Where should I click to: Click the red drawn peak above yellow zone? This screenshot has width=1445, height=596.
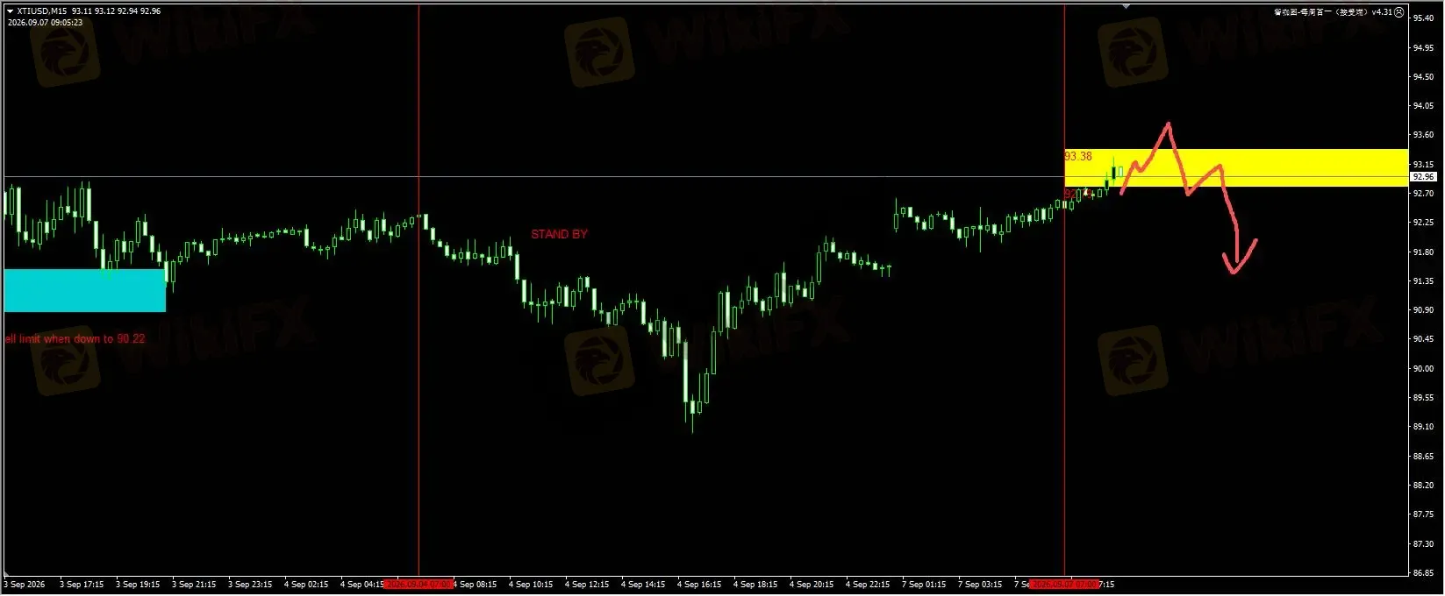[1167, 127]
